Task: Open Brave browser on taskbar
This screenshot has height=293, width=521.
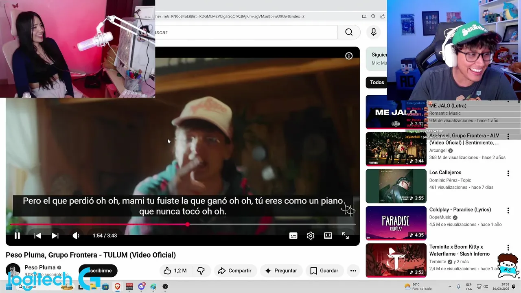Action: click(x=117, y=286)
